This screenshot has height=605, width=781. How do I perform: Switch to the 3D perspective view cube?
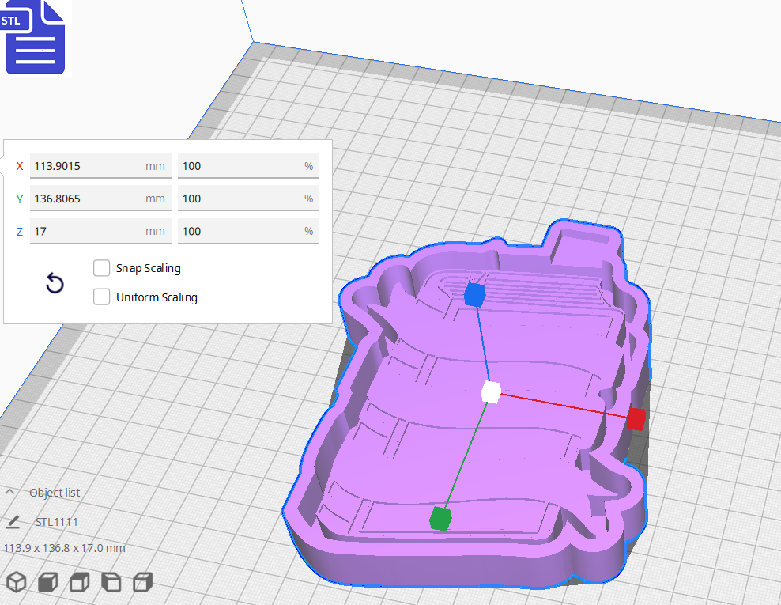16,581
